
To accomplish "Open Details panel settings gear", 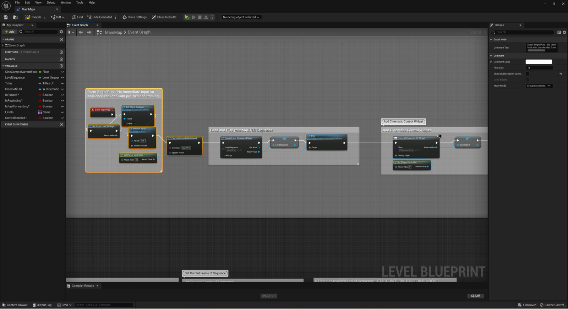I will point(564,32).
